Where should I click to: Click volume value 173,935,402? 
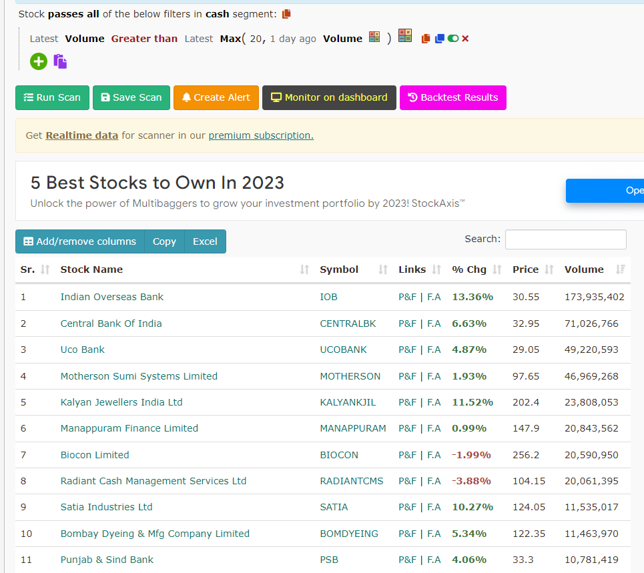tap(595, 297)
